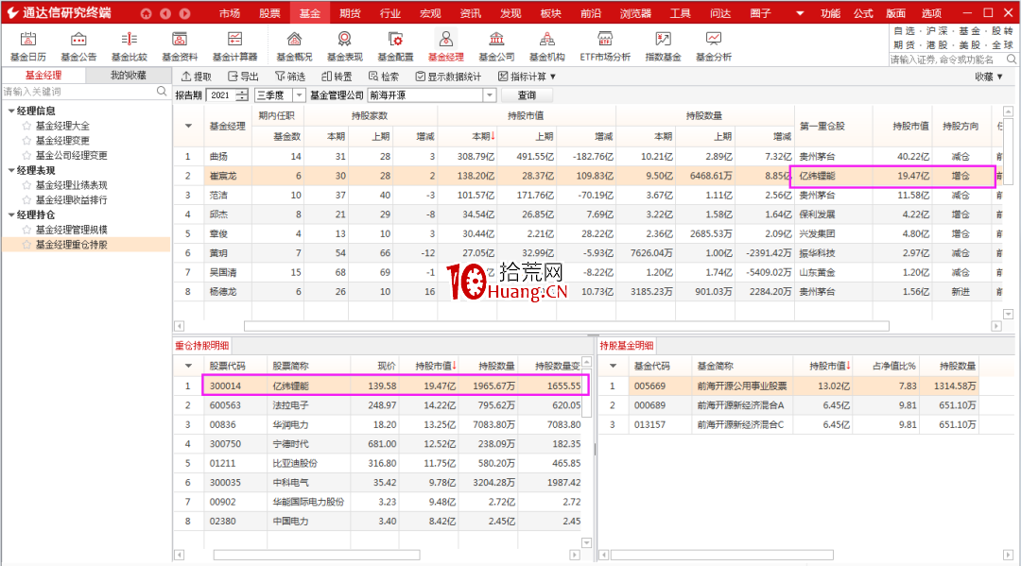The image size is (1021, 566).
Task: Click the 查询 query button
Action: click(x=527, y=95)
